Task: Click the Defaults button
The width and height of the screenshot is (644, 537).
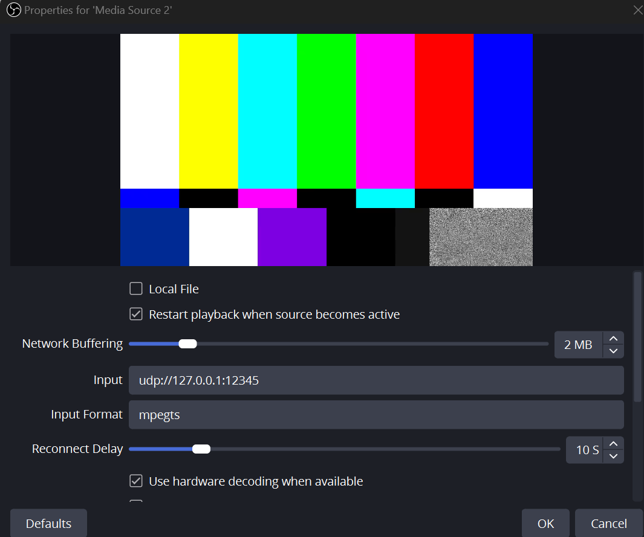Action: (48, 523)
